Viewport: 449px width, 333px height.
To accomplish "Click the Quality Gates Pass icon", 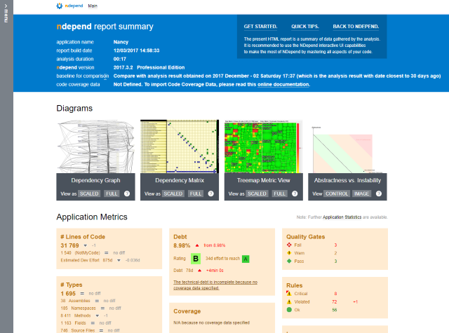I will pos(289,261).
